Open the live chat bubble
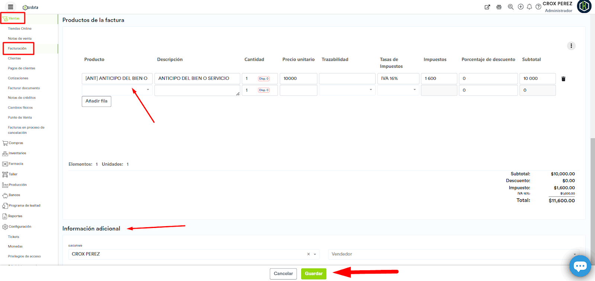This screenshot has height=281, width=595. tap(580, 266)
